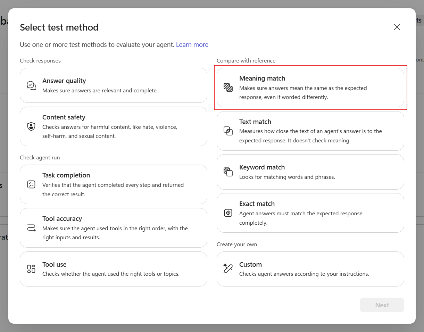The image size is (424, 332).
Task: Select the Answer quality card title
Action: pos(64,81)
